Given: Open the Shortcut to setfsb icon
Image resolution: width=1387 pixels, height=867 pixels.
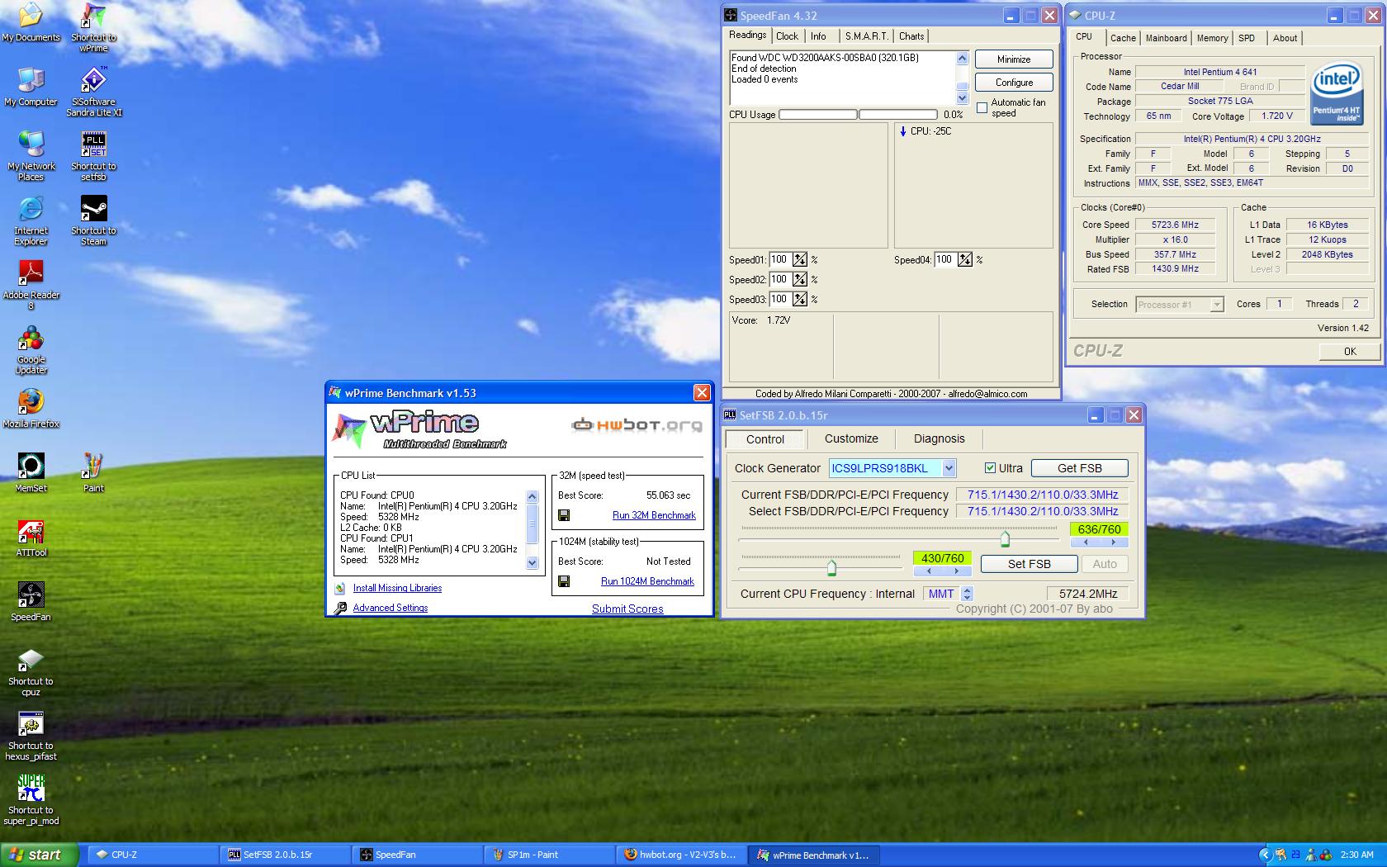Looking at the screenshot, I should [x=93, y=156].
